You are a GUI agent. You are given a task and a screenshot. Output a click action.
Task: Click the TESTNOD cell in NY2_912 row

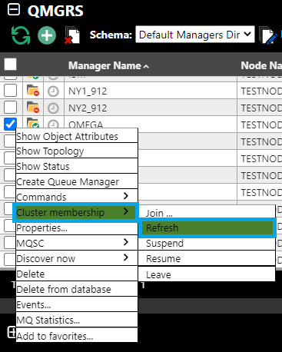click(x=260, y=108)
